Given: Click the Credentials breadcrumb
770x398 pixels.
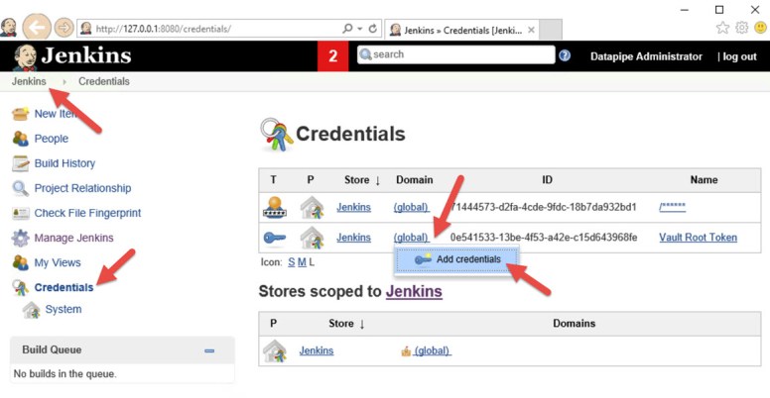Looking at the screenshot, I should [104, 81].
